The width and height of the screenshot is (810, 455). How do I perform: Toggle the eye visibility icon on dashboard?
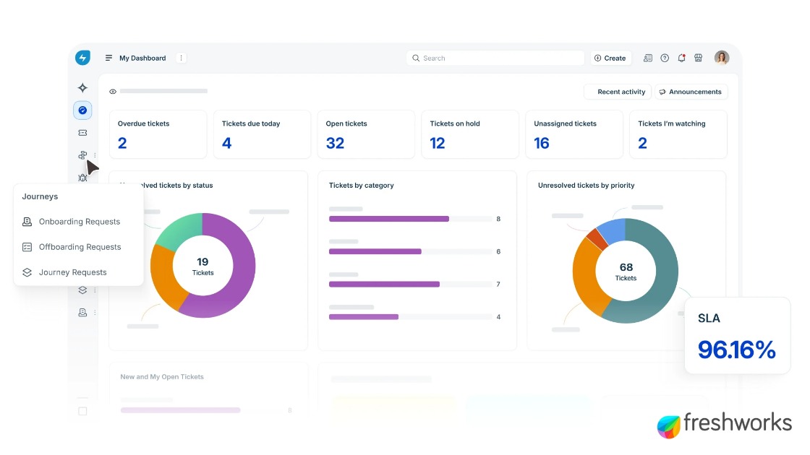coord(113,91)
